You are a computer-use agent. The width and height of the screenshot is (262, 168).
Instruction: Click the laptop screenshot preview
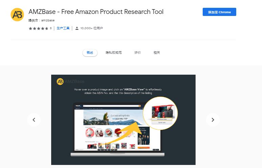point(118,130)
